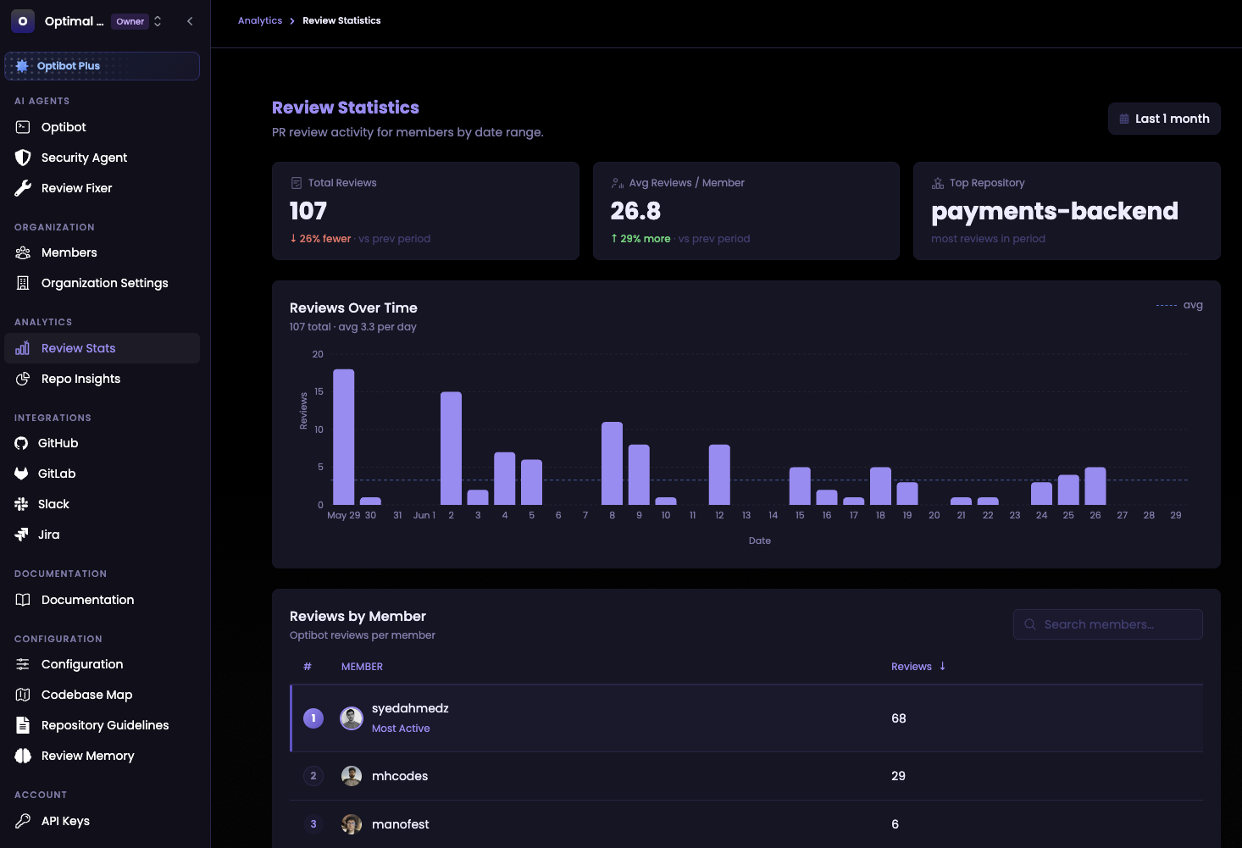Click the Documentation book icon
The width and height of the screenshot is (1242, 848).
23,600
